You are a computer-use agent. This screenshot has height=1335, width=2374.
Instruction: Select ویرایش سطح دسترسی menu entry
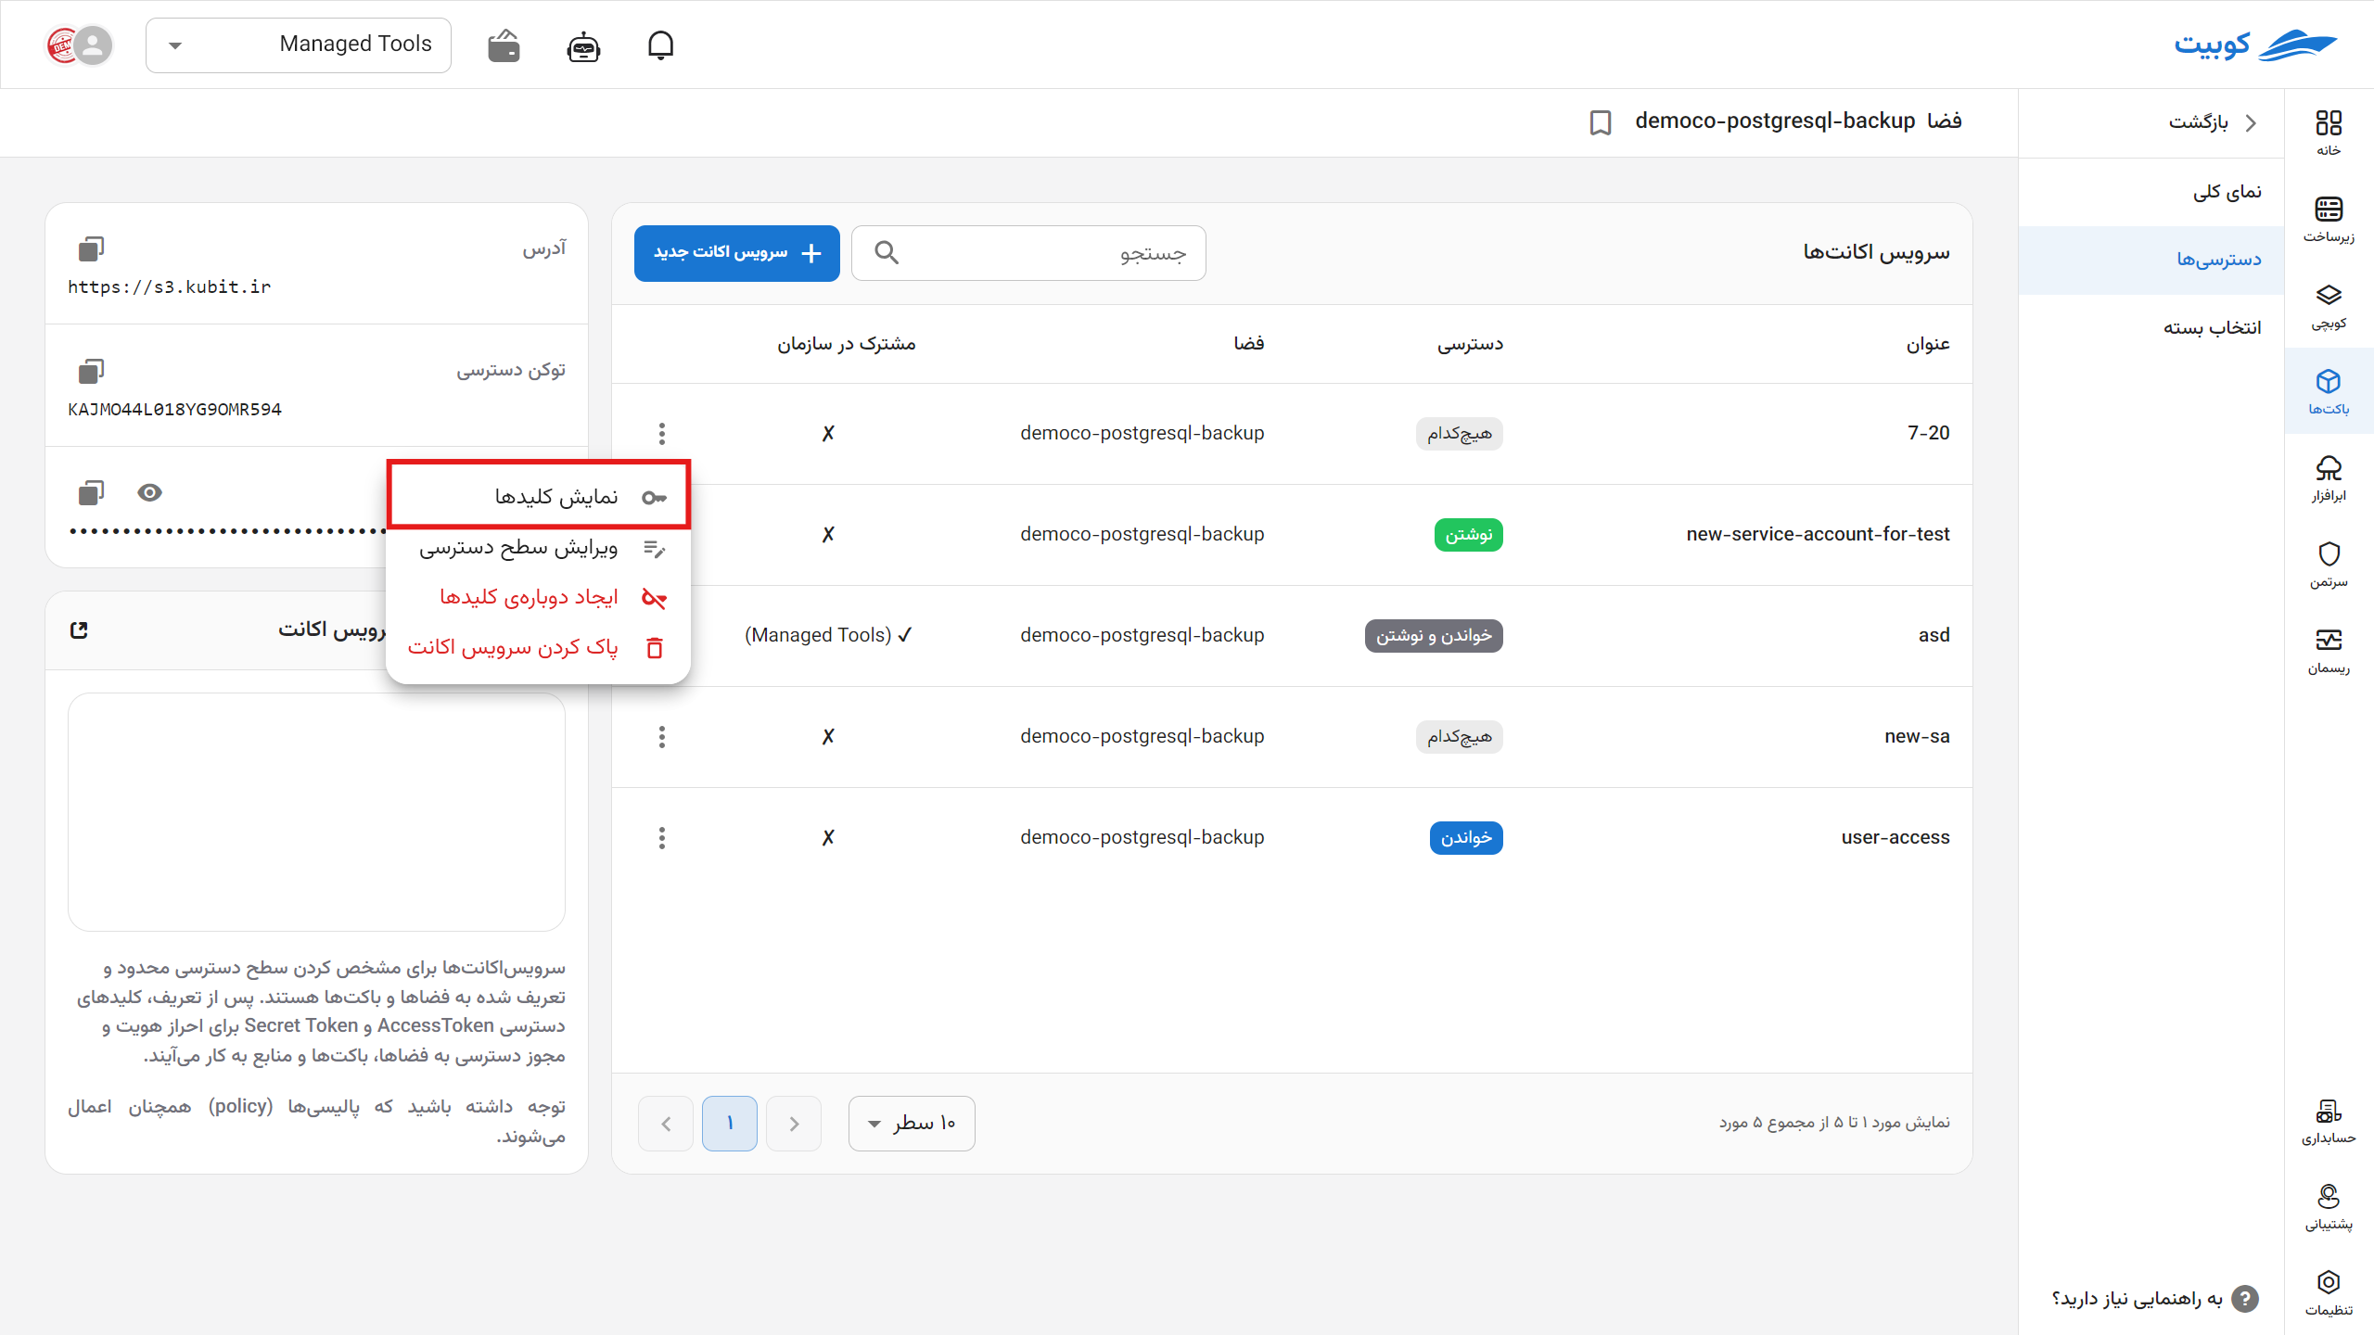(x=539, y=548)
